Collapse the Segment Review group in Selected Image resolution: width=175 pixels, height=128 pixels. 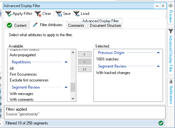point(158,66)
